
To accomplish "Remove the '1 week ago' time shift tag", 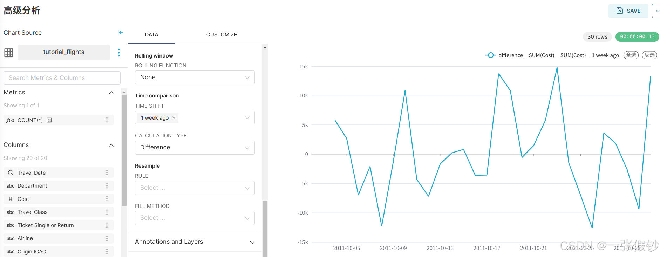I will (x=174, y=118).
